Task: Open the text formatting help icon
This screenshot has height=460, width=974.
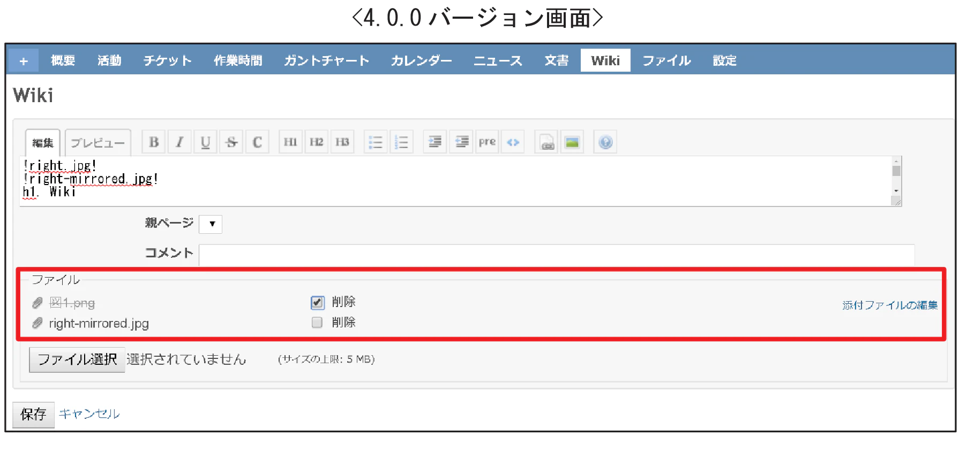Action: coord(605,142)
